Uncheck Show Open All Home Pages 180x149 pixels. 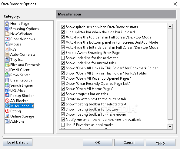pyautogui.click(x=63, y=88)
